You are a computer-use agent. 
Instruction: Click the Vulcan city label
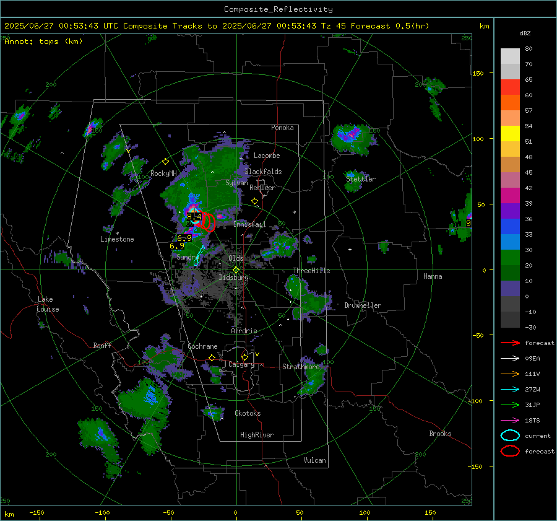[x=315, y=460]
